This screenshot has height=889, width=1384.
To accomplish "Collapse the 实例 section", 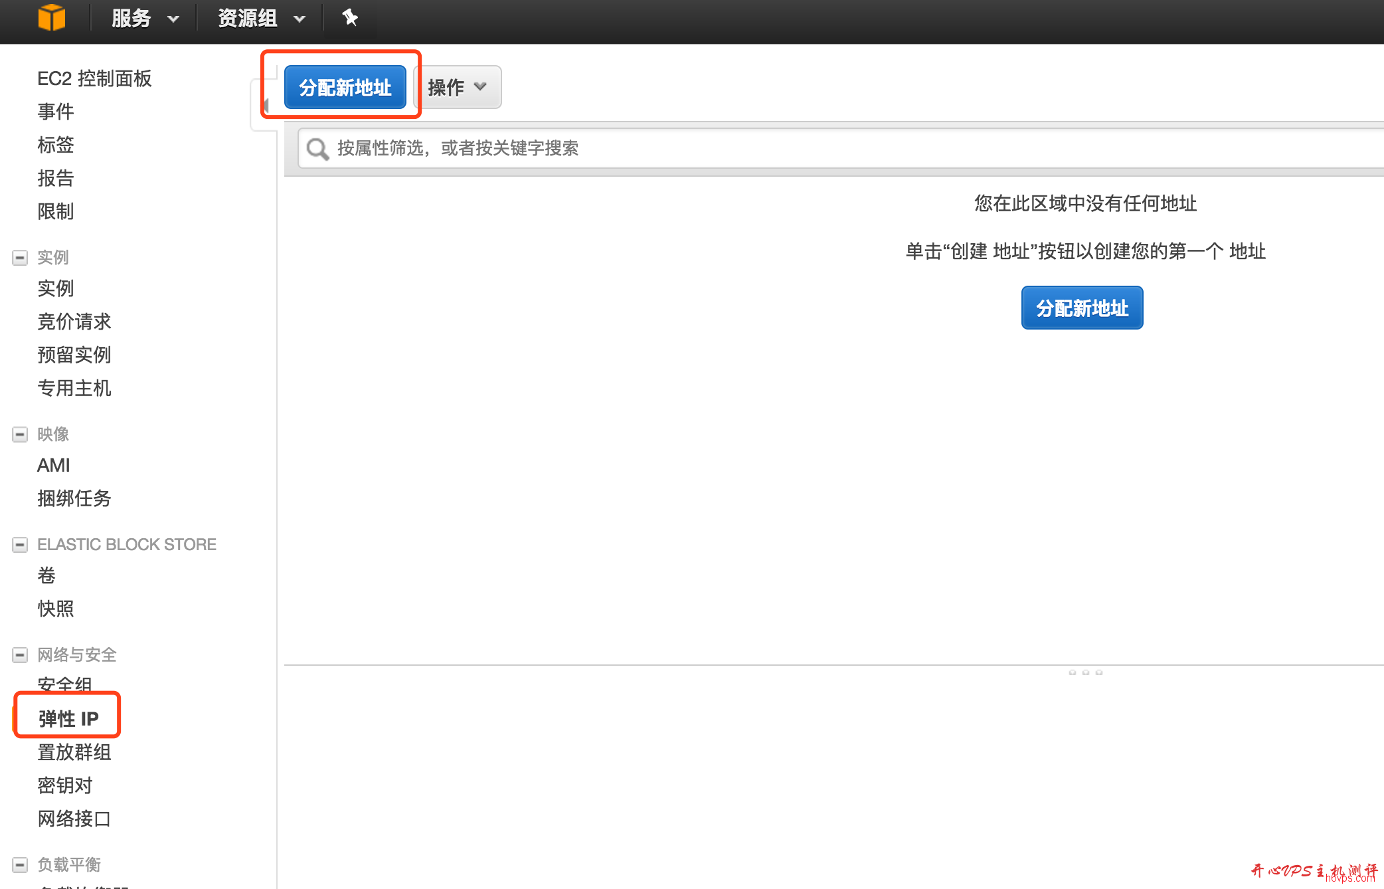I will pyautogui.click(x=19, y=256).
